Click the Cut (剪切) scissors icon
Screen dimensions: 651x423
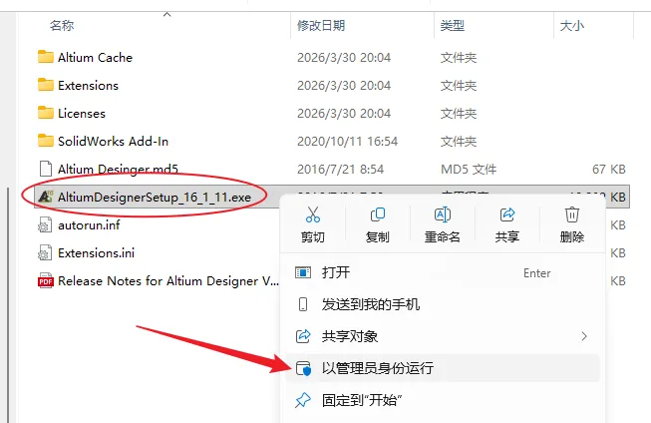(313, 214)
